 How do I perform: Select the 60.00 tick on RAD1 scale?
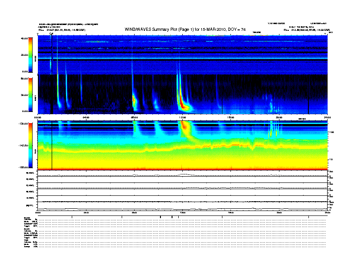24,79
